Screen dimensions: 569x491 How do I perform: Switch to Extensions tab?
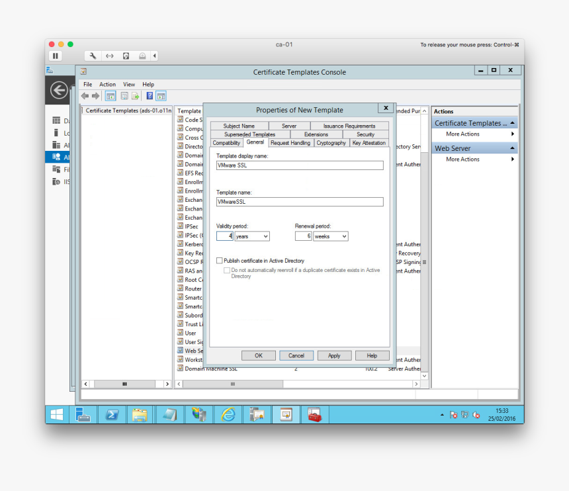coord(316,134)
